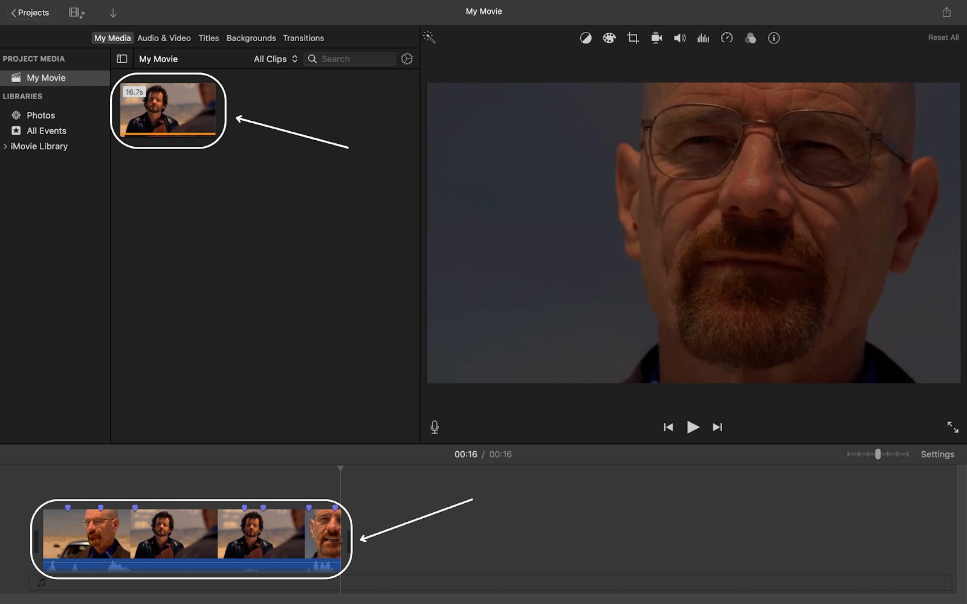The image size is (967, 604).
Task: Skip to previous clip
Action: 668,427
